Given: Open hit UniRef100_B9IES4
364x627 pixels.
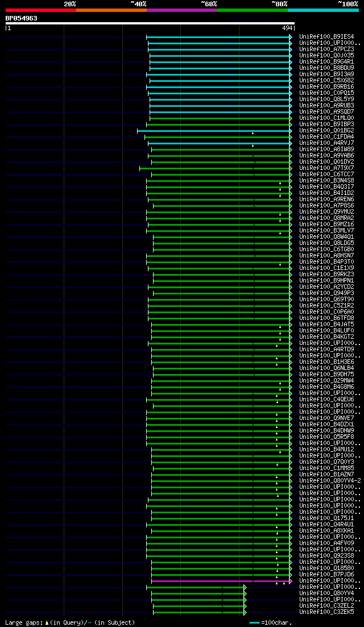Looking at the screenshot, I should (326, 37).
